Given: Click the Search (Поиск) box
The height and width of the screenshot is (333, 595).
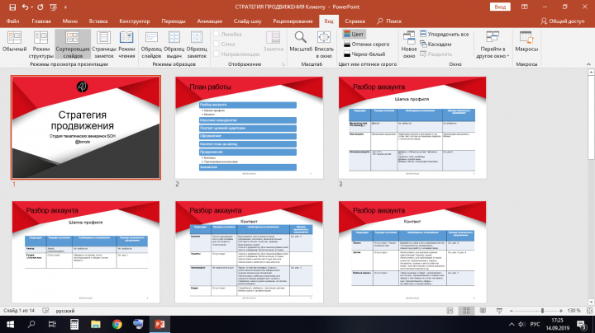Looking at the screenshot, I should click(x=389, y=21).
